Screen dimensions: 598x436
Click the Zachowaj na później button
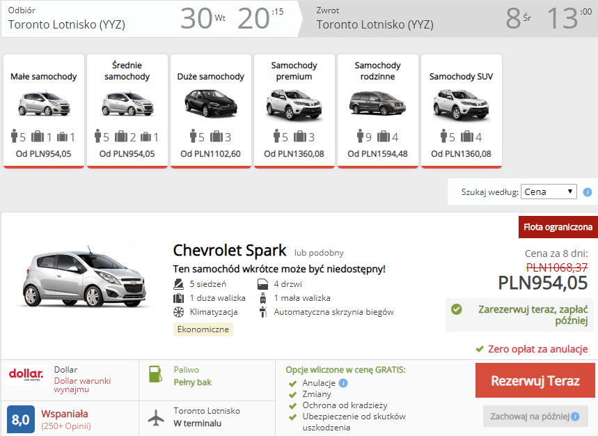pyautogui.click(x=535, y=416)
